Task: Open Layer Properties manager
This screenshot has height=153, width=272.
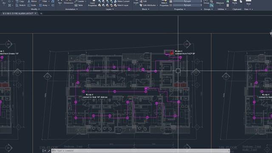Action: 93,3
